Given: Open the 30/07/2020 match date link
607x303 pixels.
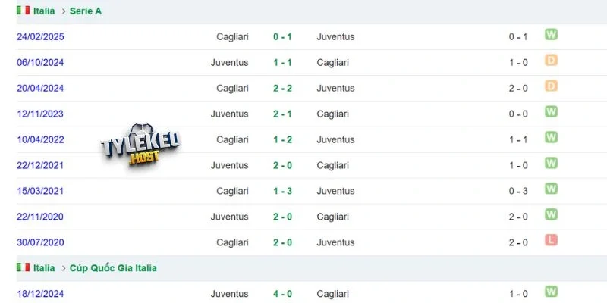Looking at the screenshot, I should 40,242.
